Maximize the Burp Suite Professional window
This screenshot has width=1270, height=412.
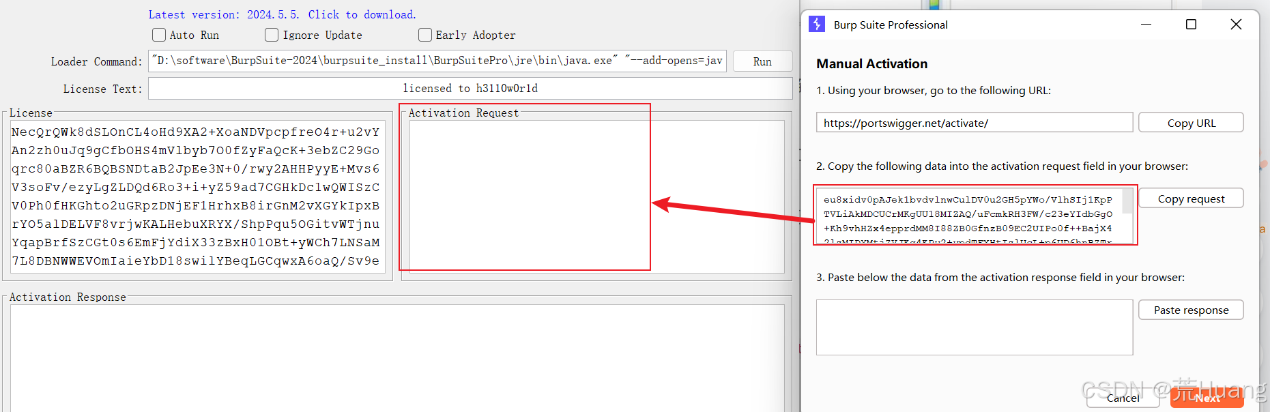(1191, 25)
